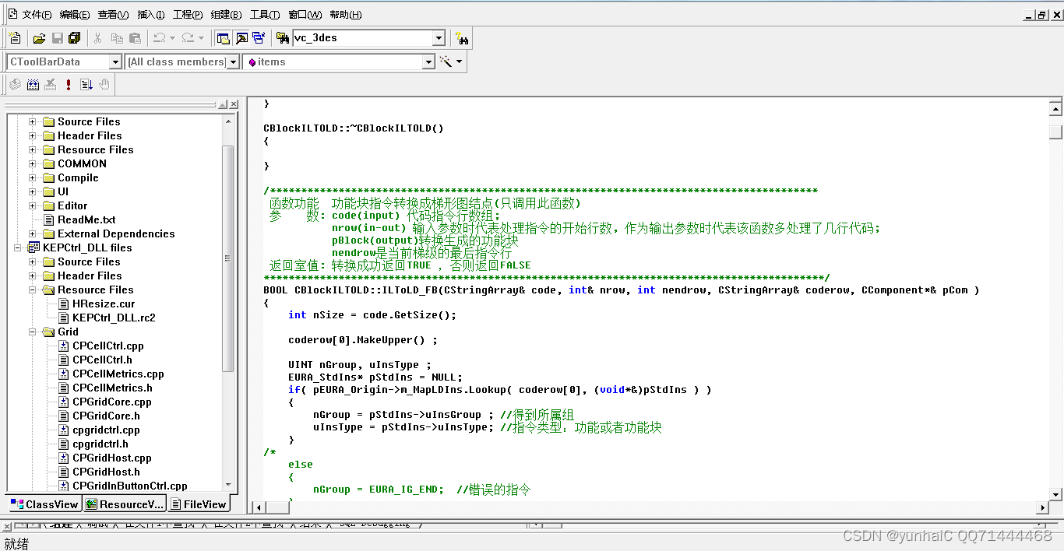
Task: Run program with red exclamation icon
Action: pyautogui.click(x=69, y=84)
